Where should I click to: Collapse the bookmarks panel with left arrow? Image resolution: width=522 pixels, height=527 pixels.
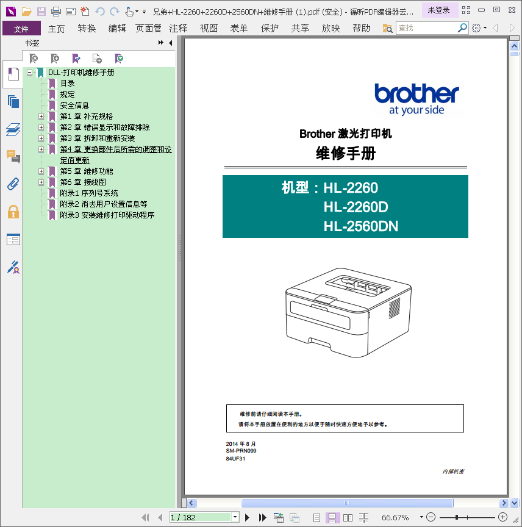pos(170,43)
